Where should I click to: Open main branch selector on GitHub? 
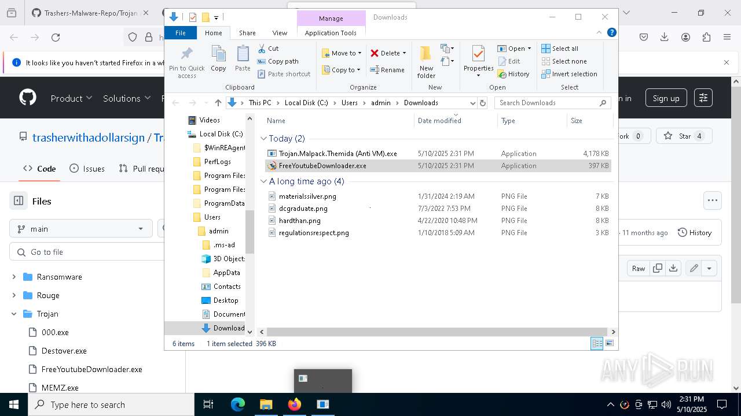click(80, 229)
